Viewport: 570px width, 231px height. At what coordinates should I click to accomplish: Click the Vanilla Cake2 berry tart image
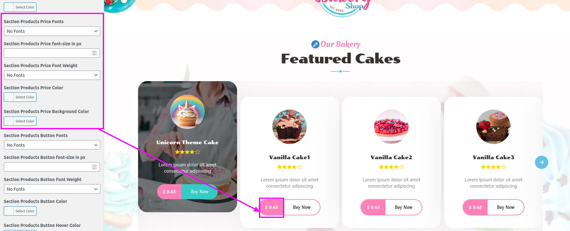(391, 127)
